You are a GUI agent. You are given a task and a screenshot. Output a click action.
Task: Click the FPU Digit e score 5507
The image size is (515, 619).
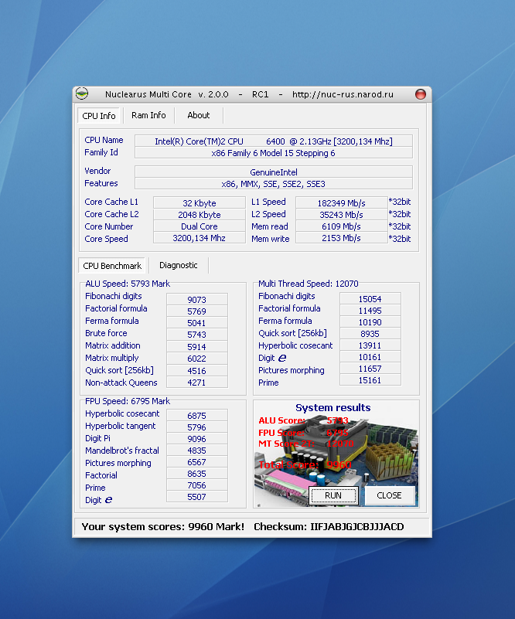196,497
